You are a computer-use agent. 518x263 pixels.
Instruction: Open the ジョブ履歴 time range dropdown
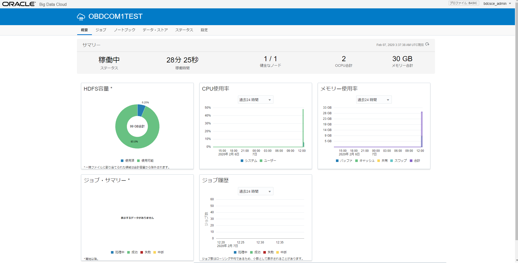[x=255, y=191]
